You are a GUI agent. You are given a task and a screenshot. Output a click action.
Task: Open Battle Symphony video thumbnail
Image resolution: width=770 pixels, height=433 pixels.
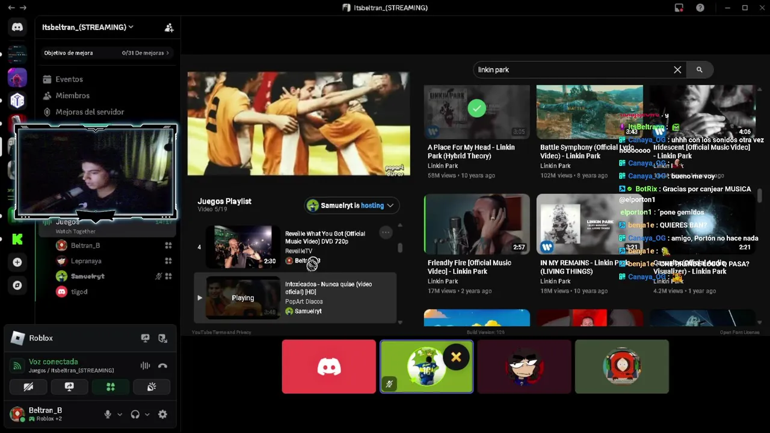click(590, 112)
